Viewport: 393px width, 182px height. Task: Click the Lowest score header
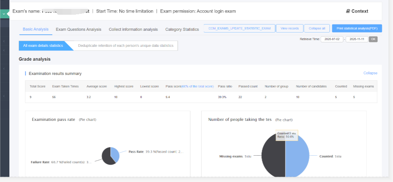tap(149, 87)
